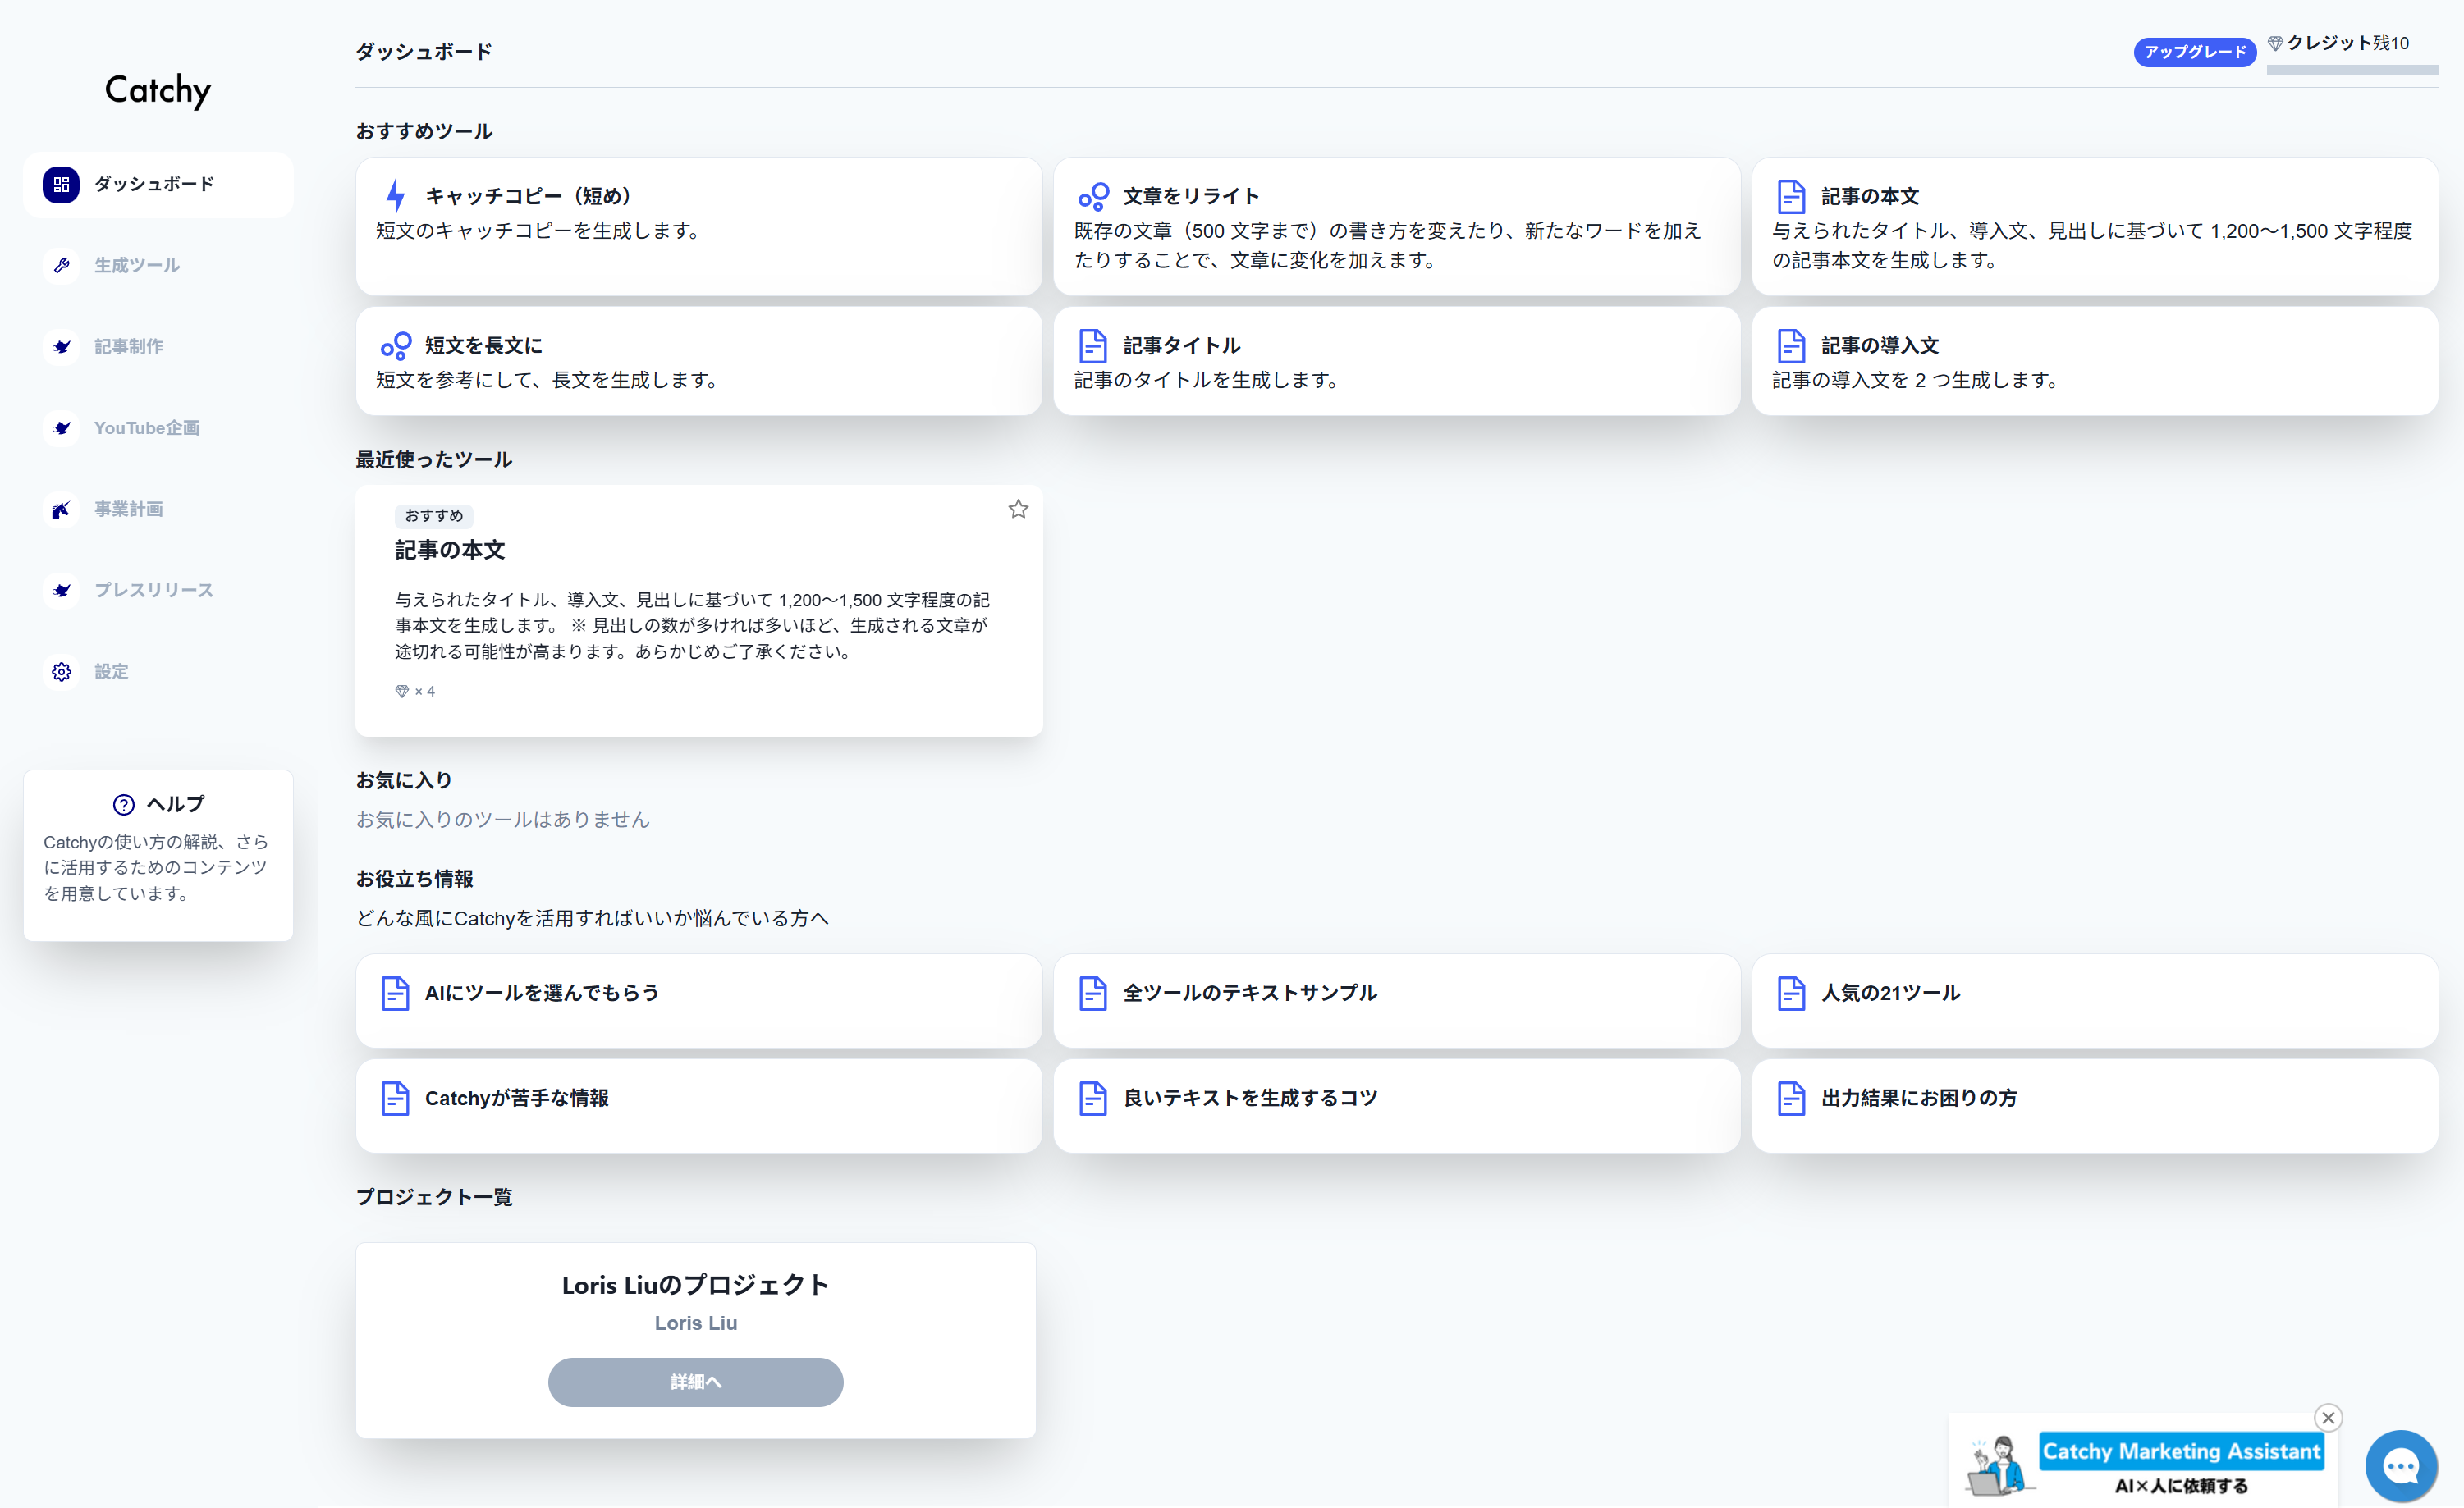
Task: Click the document icon of recommended 記事の本文
Action: coord(1791,196)
